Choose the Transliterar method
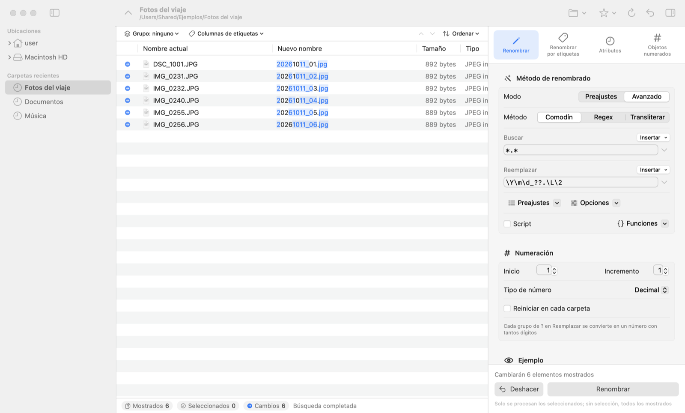Viewport: 685px width, 413px height. click(x=647, y=117)
